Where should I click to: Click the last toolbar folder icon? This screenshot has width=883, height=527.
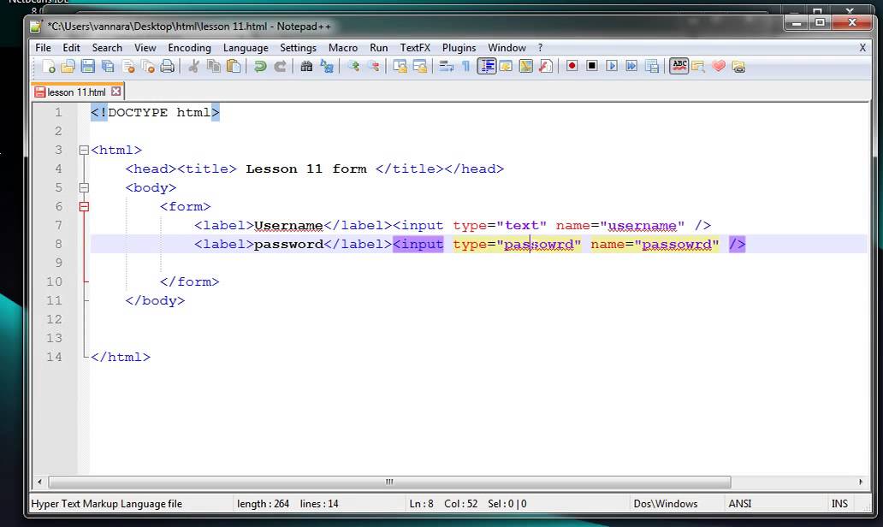click(x=738, y=67)
